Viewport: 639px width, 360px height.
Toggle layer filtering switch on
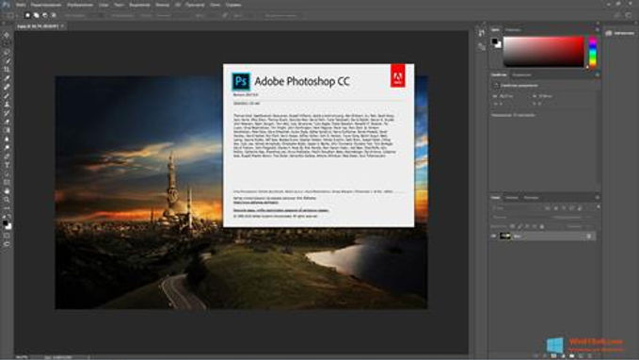(599, 207)
